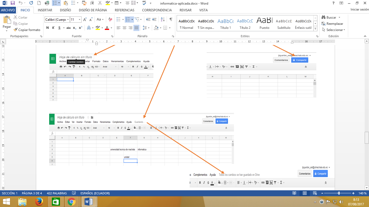Switch to the DISEÑO DE PÁGINA tab
Viewport: 369px width, 207px height.
tap(93, 10)
